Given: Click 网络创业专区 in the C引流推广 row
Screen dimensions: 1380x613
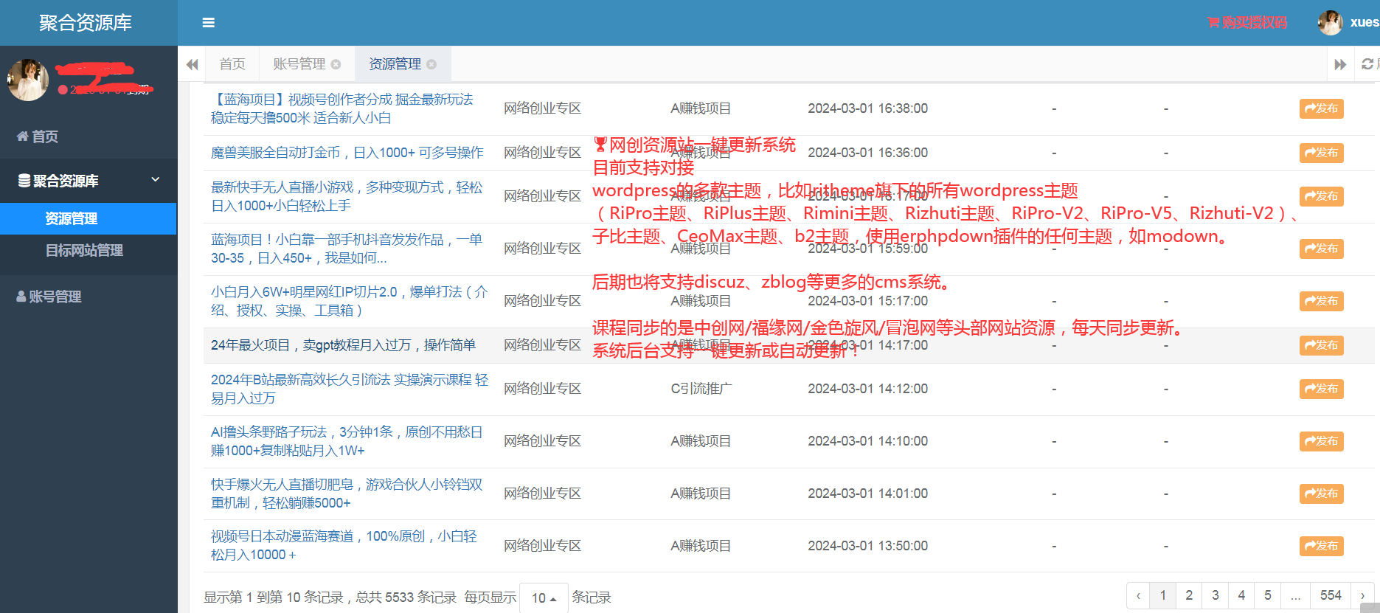Looking at the screenshot, I should (x=543, y=389).
